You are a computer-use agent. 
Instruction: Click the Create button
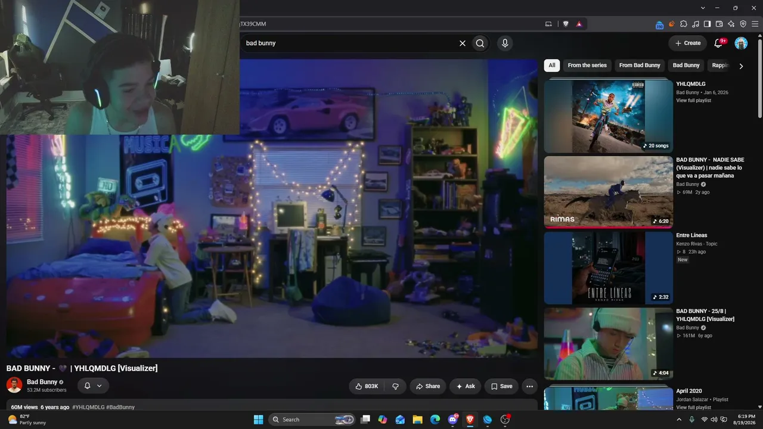click(687, 43)
